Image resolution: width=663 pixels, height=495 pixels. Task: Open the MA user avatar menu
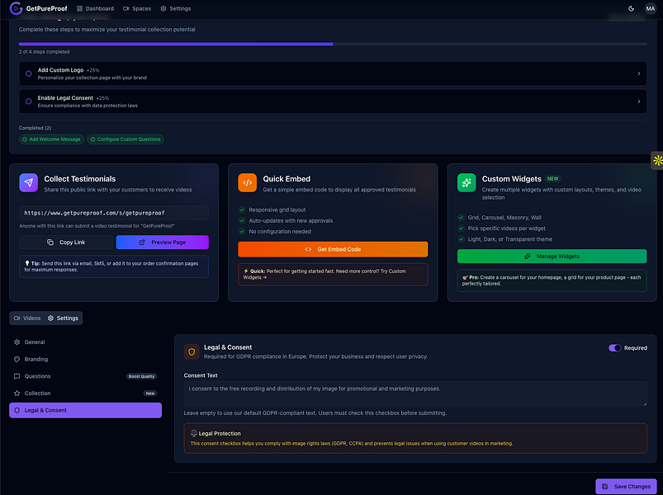[x=650, y=8]
